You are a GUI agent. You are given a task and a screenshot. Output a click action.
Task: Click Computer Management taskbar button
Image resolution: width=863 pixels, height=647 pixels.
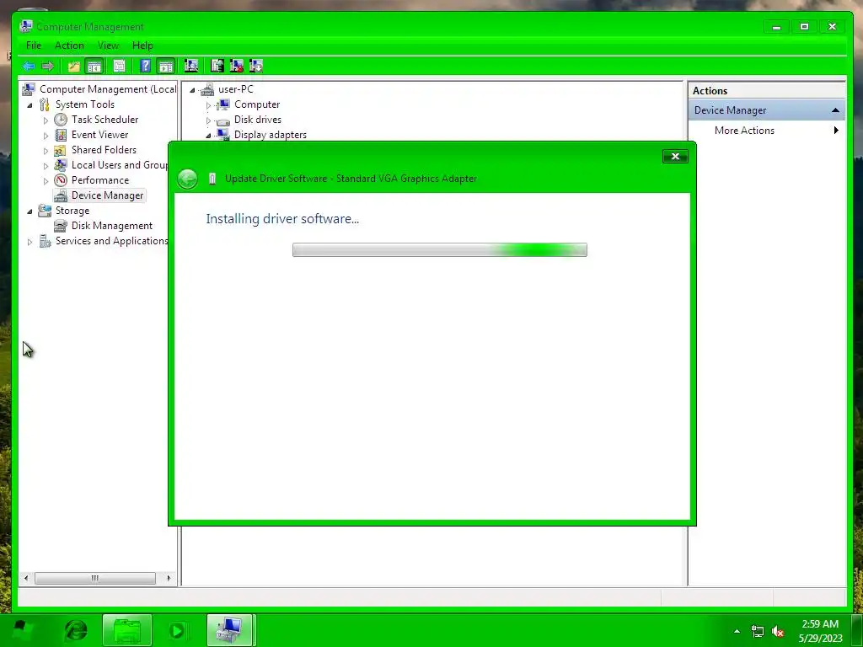tap(229, 630)
